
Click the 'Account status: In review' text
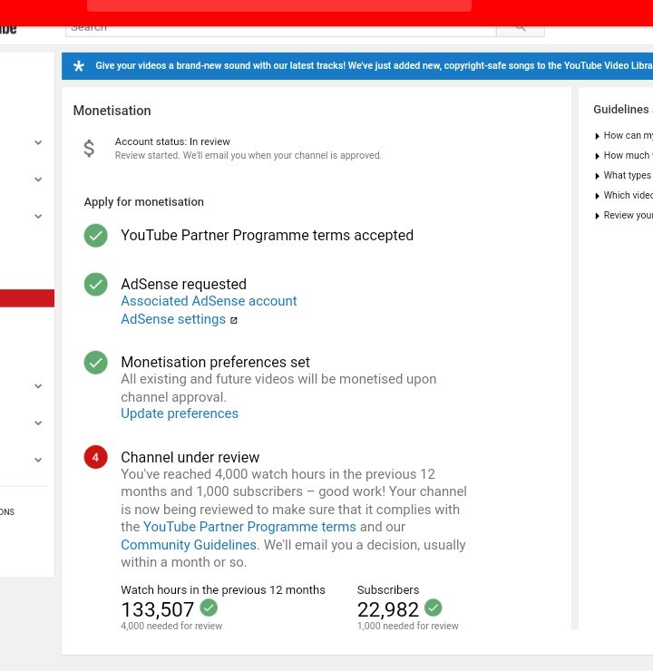[x=172, y=141]
